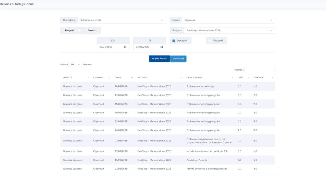Open the Progetto dropdown FreeShop - Manutenzione 2026
The image size is (326, 177).
(x=229, y=30)
